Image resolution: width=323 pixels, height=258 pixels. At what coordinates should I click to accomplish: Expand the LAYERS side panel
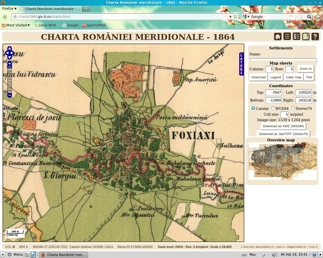click(x=241, y=64)
